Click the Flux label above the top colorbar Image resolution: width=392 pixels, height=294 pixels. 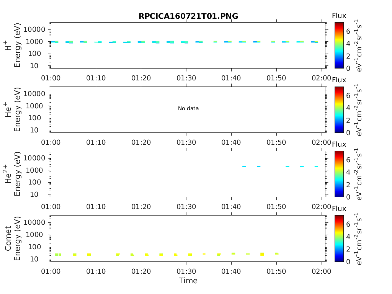tap(339, 16)
